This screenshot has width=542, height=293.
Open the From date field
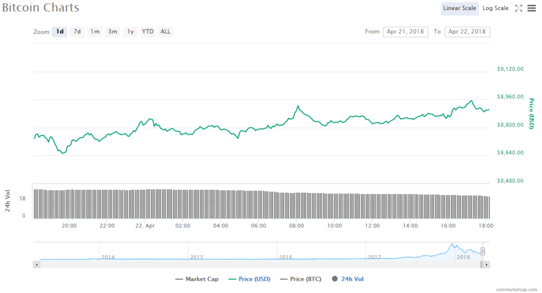click(405, 32)
